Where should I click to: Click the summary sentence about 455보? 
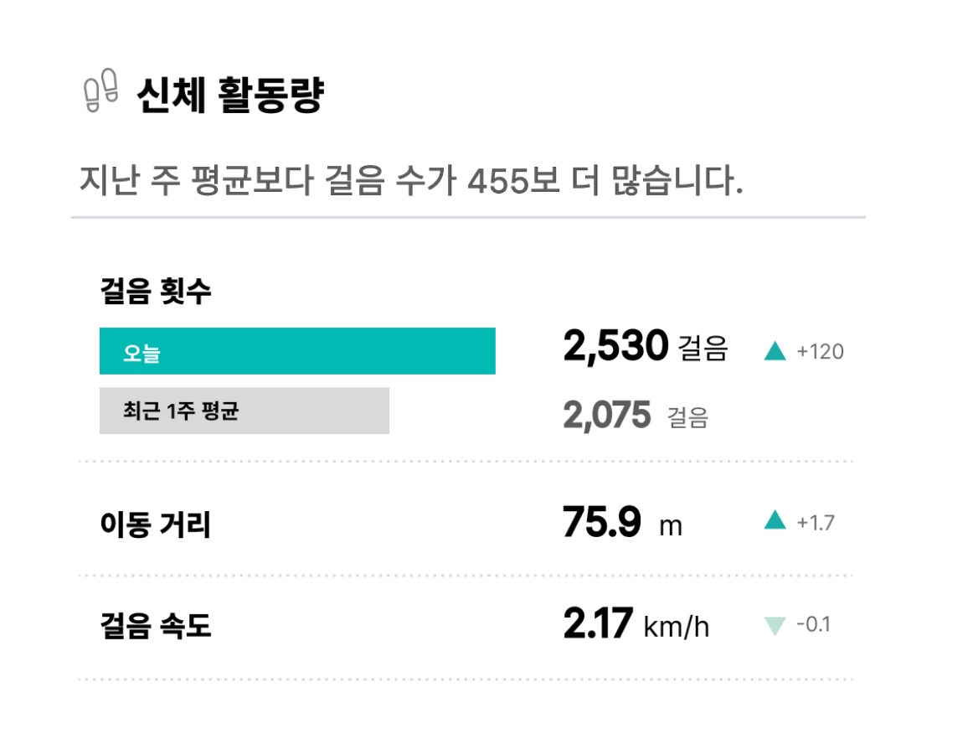tap(411, 181)
